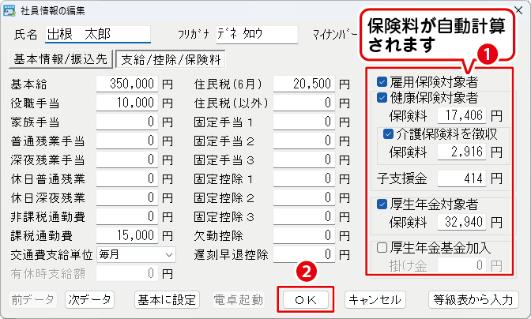Select 住民税(6月) amount field
This screenshot has width=531, height=319.
[x=303, y=83]
